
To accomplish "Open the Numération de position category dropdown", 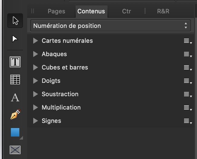I will pos(111,26).
